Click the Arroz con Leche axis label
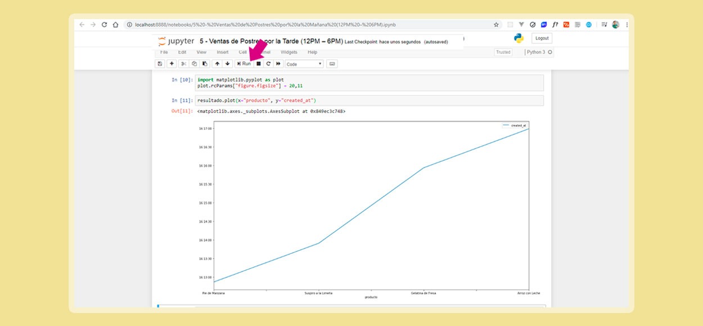703x326 pixels. click(x=529, y=293)
